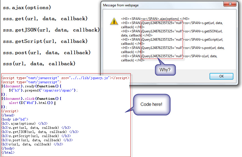The width and height of the screenshot is (242, 157).
Task: Click the ss.ajax(options) heading
Action: pos(27,7)
